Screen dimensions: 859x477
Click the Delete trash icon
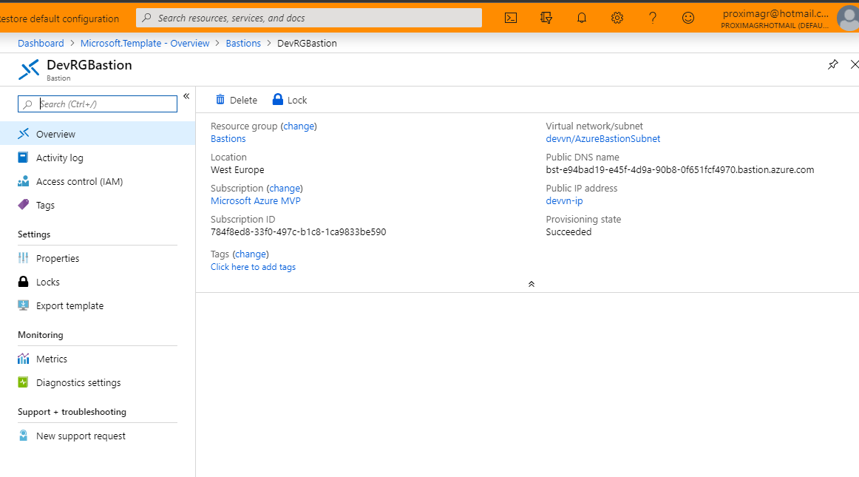click(220, 99)
